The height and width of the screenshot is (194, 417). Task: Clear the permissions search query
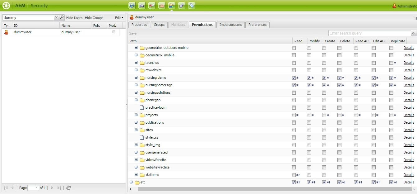click(x=413, y=33)
